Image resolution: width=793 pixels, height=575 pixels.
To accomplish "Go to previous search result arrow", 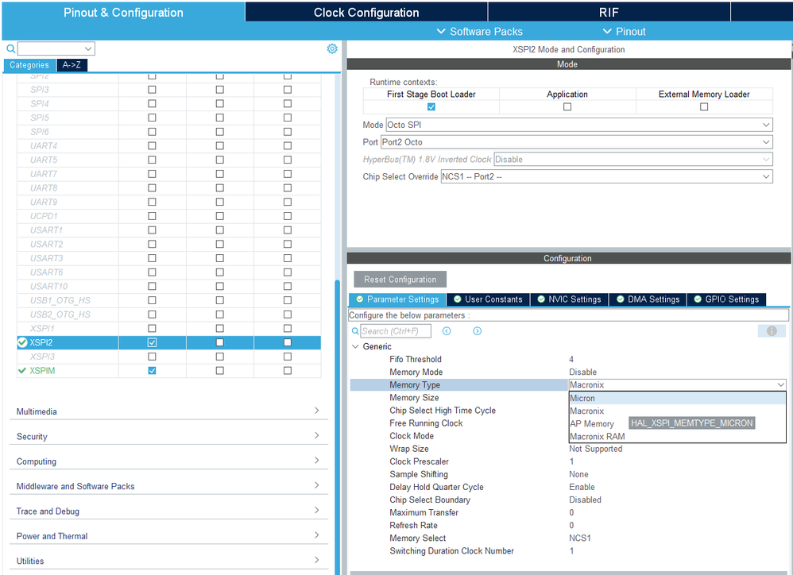I will pyautogui.click(x=447, y=331).
